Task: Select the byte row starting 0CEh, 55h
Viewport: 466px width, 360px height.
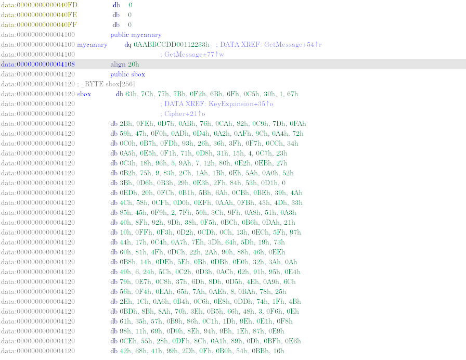Action: coord(205,341)
